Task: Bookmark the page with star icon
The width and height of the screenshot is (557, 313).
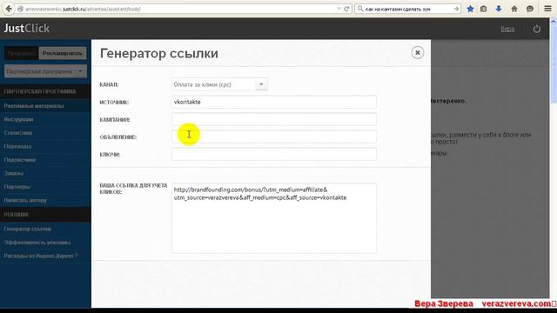Action: point(470,9)
